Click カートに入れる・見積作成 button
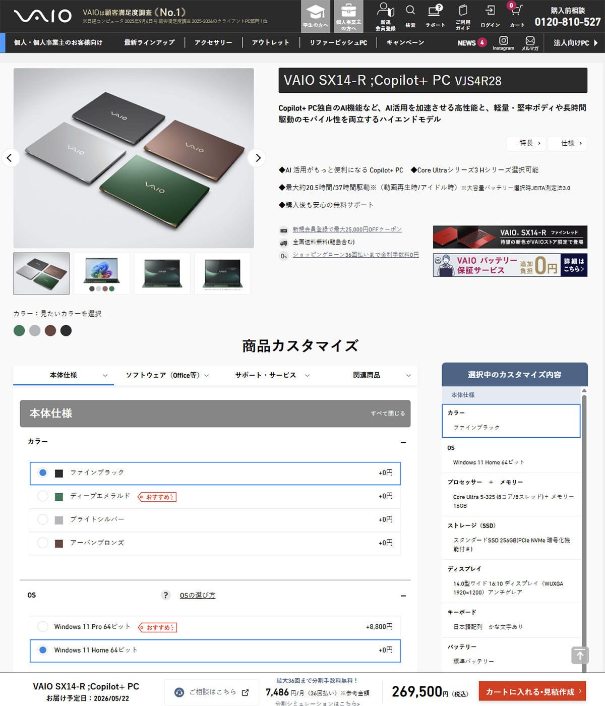 pos(532,691)
